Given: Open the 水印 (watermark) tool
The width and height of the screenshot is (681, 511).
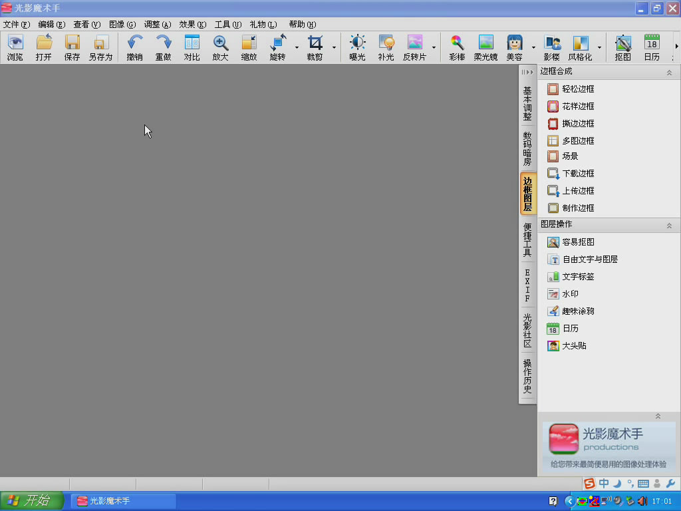Looking at the screenshot, I should click(563, 294).
